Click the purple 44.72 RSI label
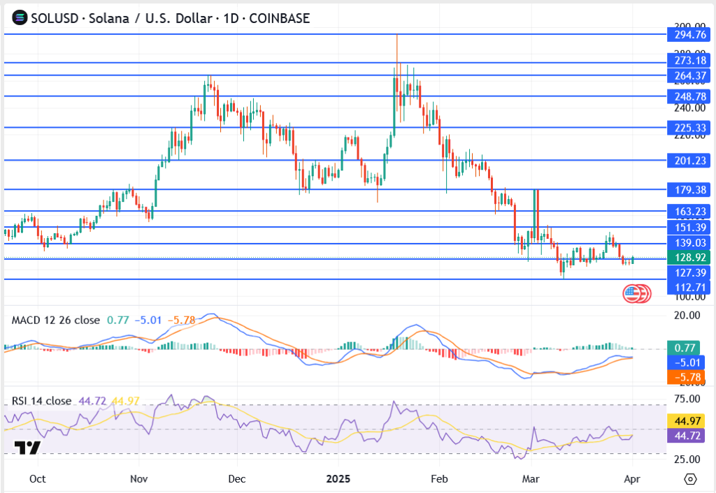This screenshot has width=716, height=493. point(688,436)
